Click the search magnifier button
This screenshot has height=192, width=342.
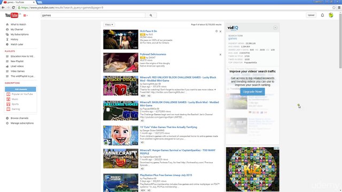point(151,15)
